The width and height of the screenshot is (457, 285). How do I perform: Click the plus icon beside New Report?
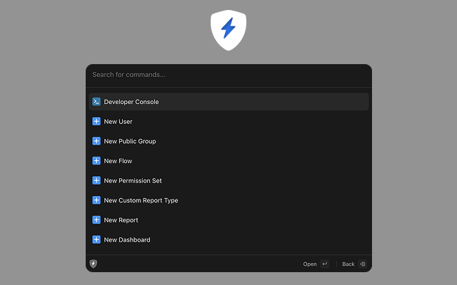[x=96, y=220]
